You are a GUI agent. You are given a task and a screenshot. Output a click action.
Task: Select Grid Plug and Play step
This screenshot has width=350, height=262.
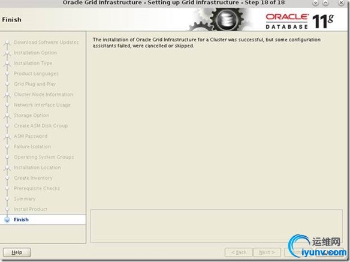35,84
